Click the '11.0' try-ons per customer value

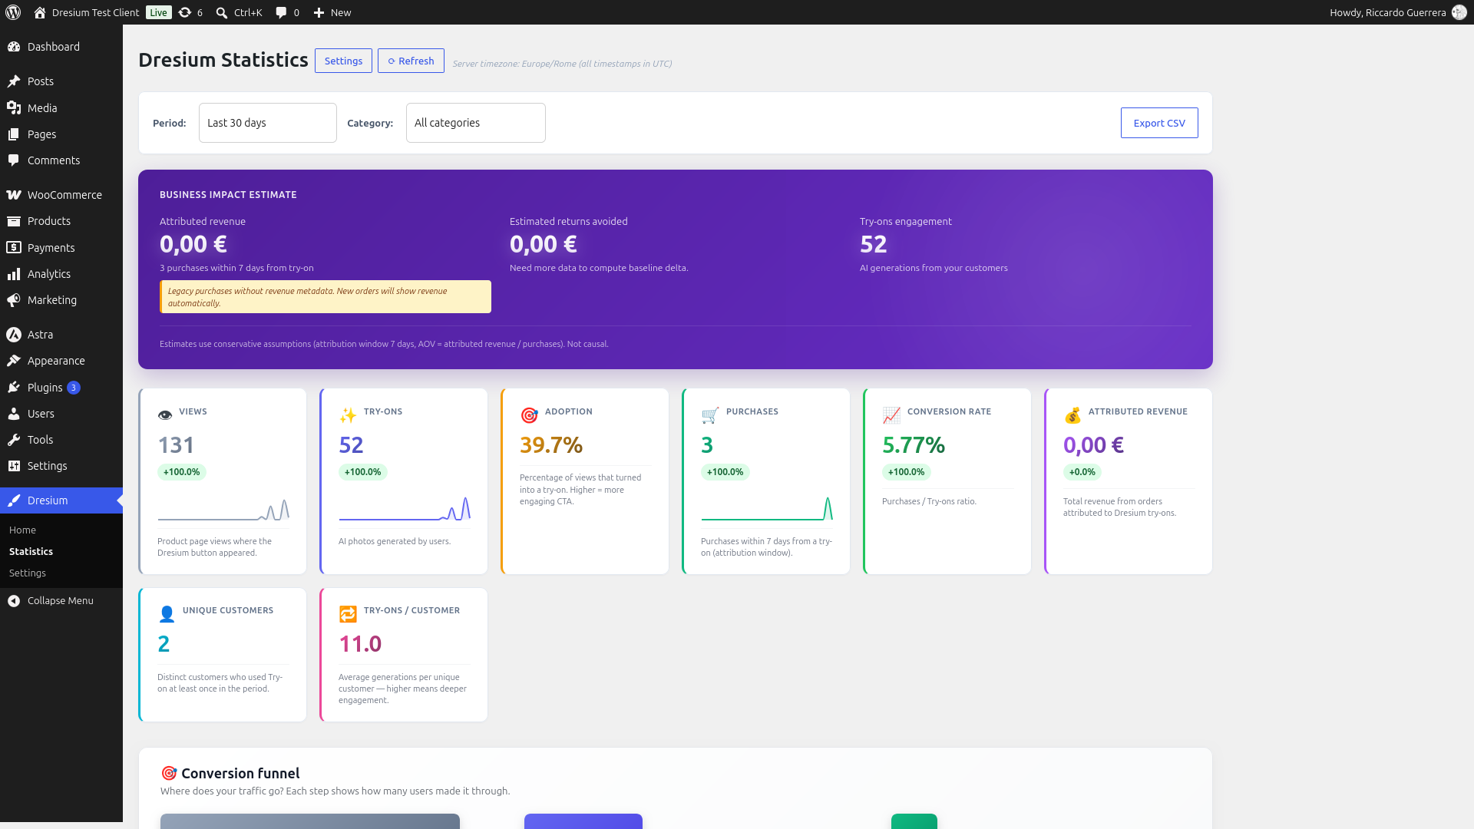[360, 644]
